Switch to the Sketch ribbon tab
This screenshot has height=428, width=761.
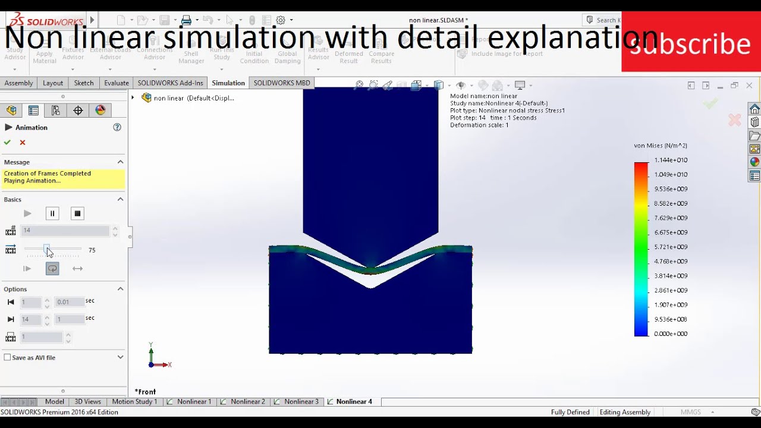tap(84, 83)
